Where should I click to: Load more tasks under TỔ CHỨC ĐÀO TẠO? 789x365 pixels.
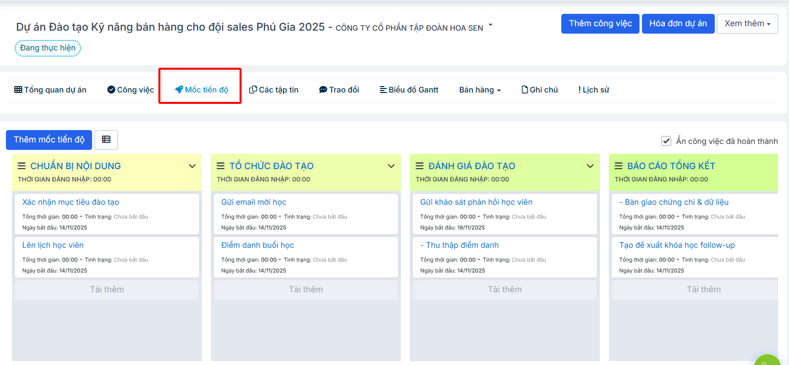(x=305, y=290)
